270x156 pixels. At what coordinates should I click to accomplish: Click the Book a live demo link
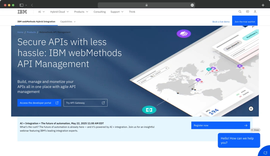221,21
